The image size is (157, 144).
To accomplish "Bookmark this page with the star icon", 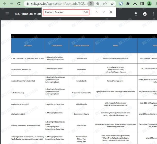I will [112, 4].
